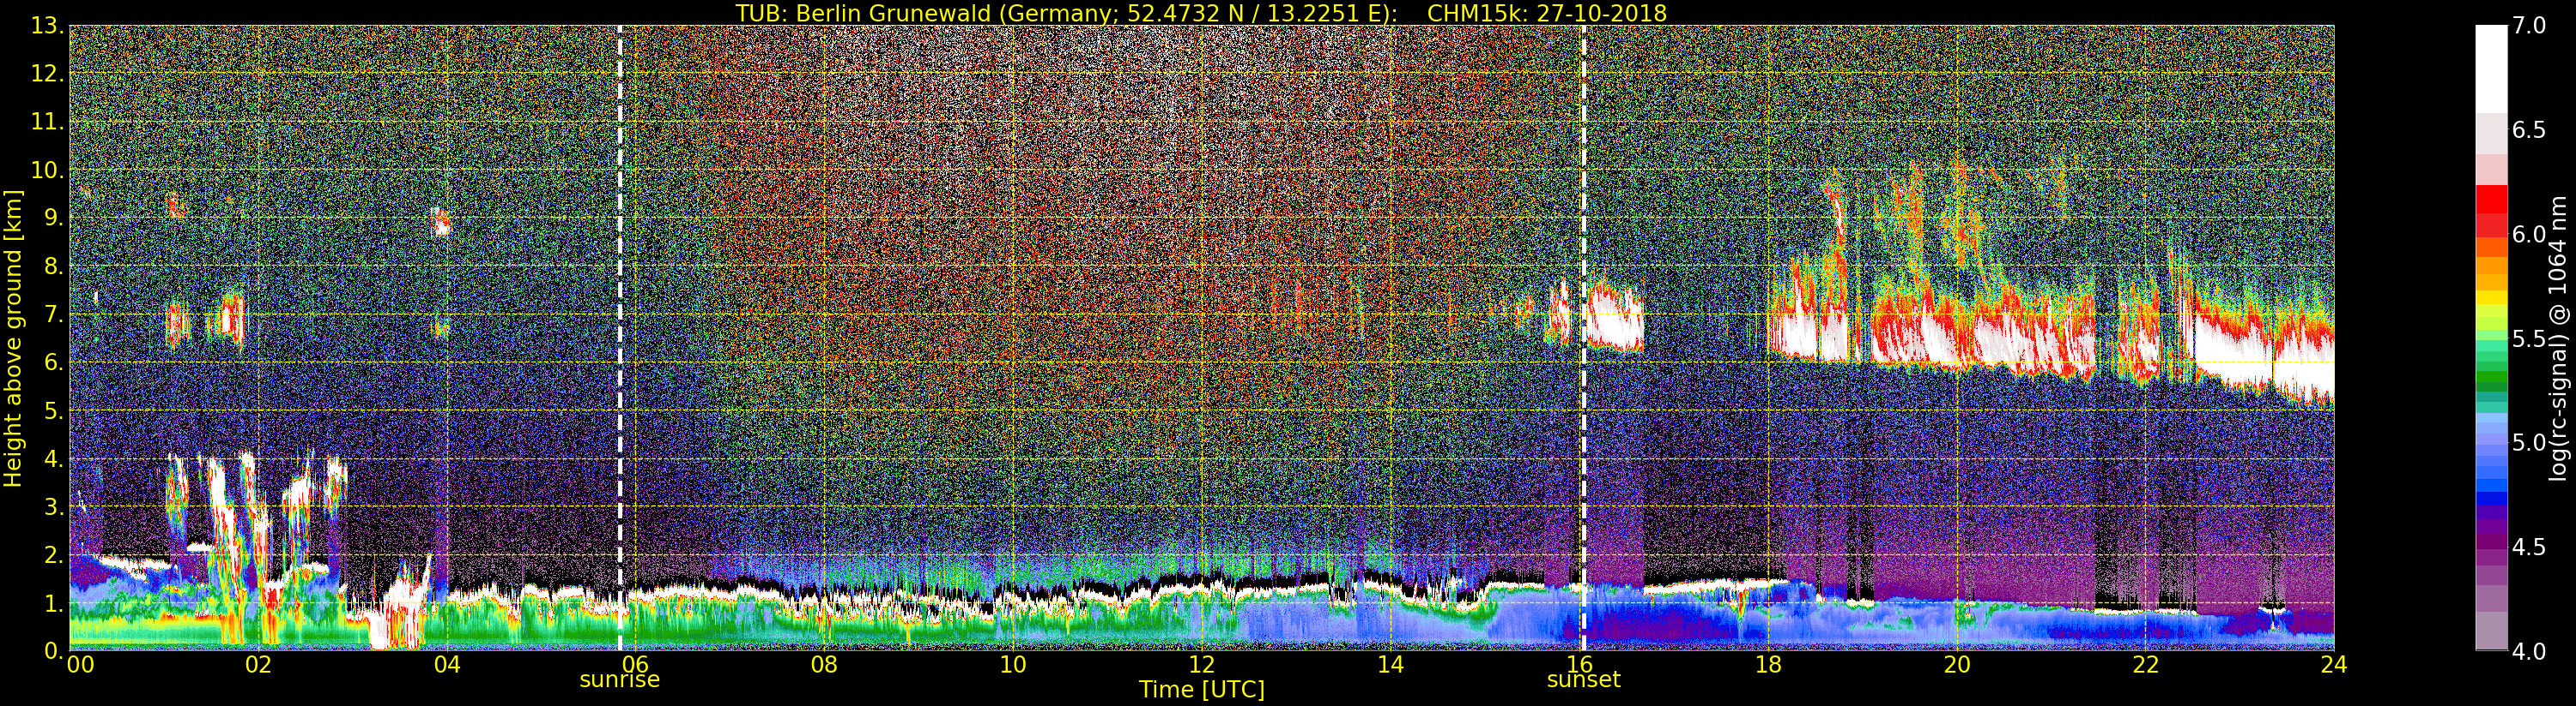Screen dimensions: 2576x706
Task: Click the white dashed sunset line
Action: [1584, 338]
